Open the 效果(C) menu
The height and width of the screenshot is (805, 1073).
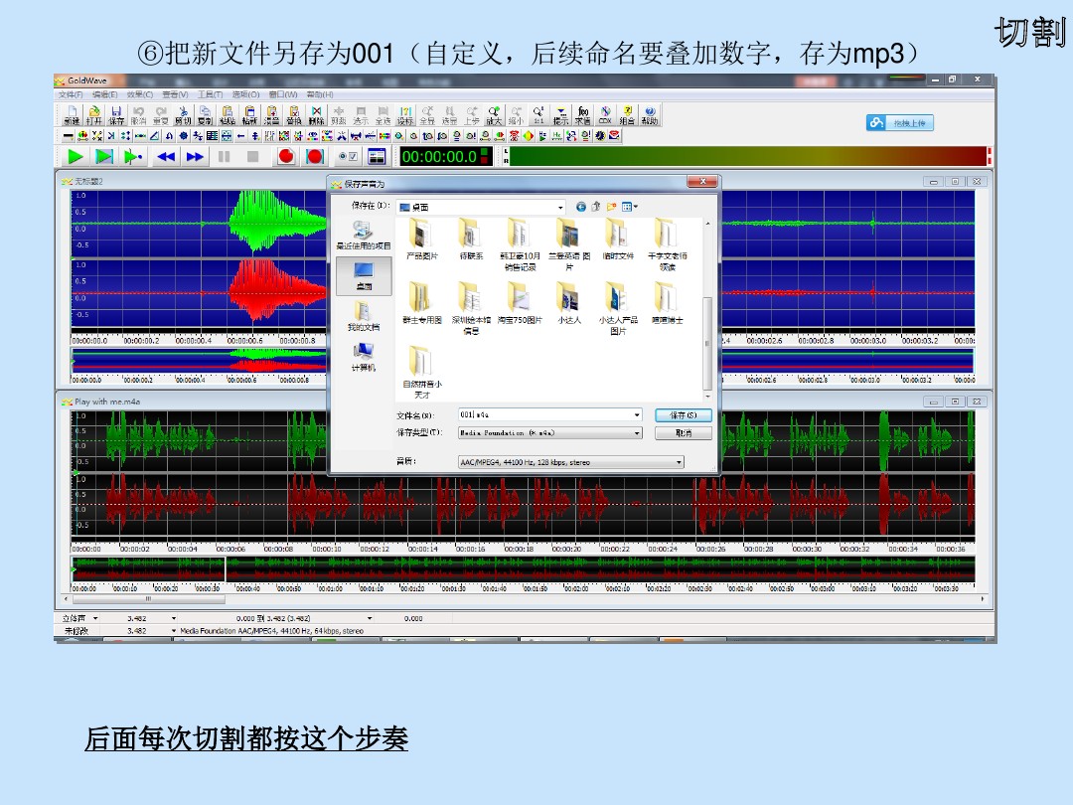(x=139, y=94)
